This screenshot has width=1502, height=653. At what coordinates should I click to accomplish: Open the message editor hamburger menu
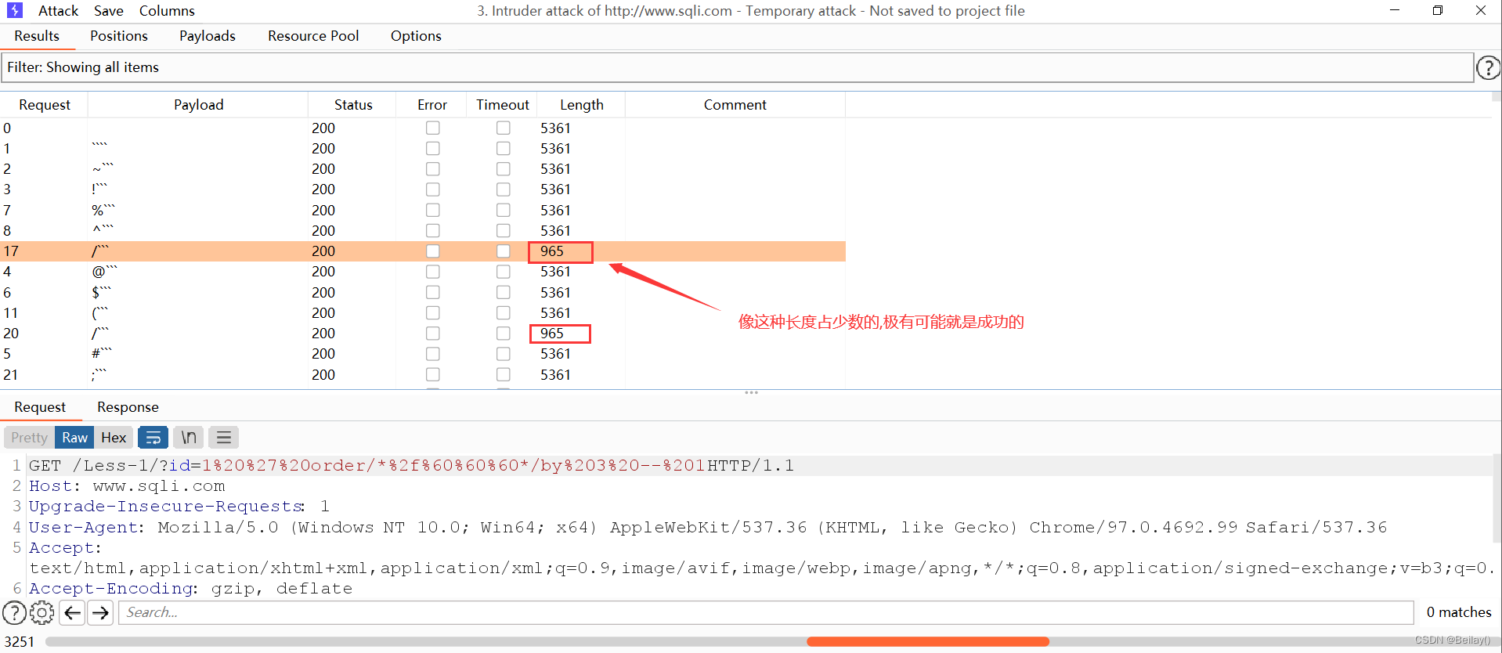click(x=224, y=438)
